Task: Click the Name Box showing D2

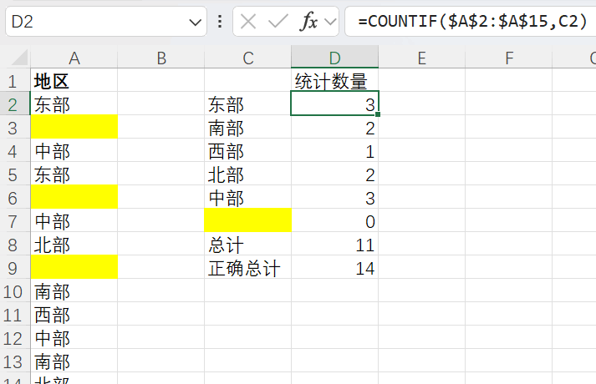Action: 106,22
